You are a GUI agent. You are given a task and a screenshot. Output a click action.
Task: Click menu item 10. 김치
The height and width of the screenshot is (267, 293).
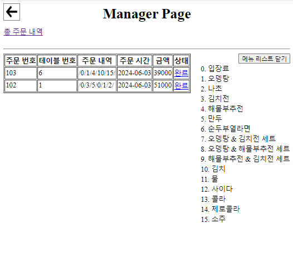pos(213,169)
